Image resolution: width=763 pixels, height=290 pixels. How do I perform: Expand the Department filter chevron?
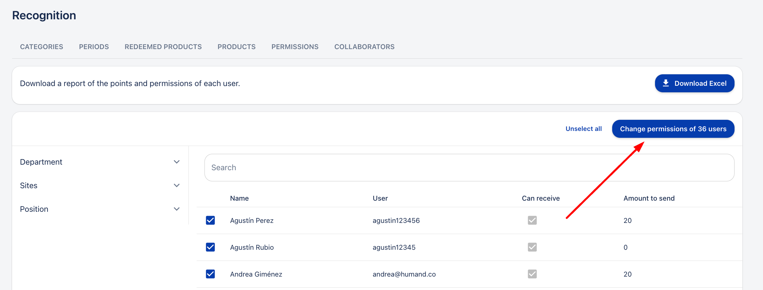177,162
